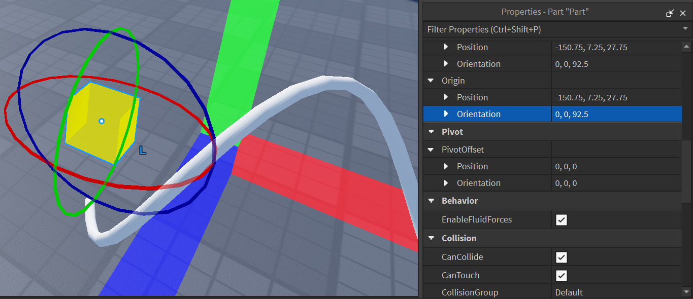
Task: Toggle the CanCollide checkbox
Action: pyautogui.click(x=561, y=257)
